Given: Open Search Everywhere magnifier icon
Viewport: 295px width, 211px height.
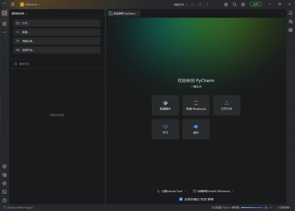Looking at the screenshot, I should coord(234,4).
